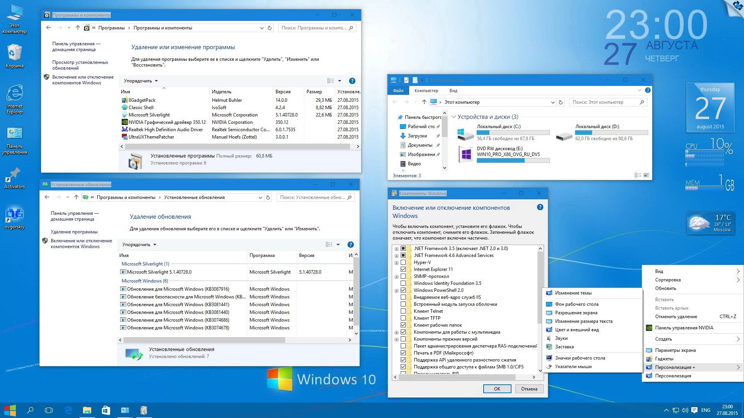This screenshot has width=744, height=418.
Task: Collapse the Устройства и диски group
Action: 454,117
